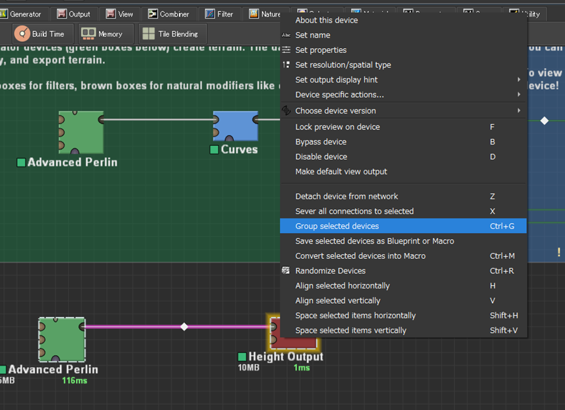Click the Curves device label
Image resolution: width=565 pixels, height=410 pixels.
pyautogui.click(x=239, y=149)
